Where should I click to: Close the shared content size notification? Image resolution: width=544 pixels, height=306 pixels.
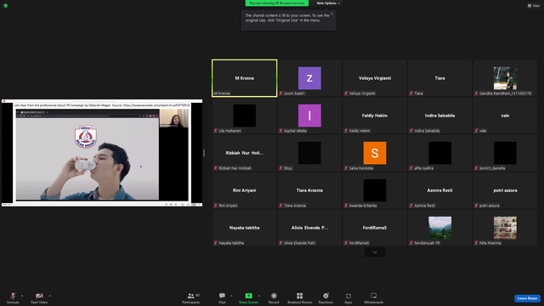click(x=332, y=14)
